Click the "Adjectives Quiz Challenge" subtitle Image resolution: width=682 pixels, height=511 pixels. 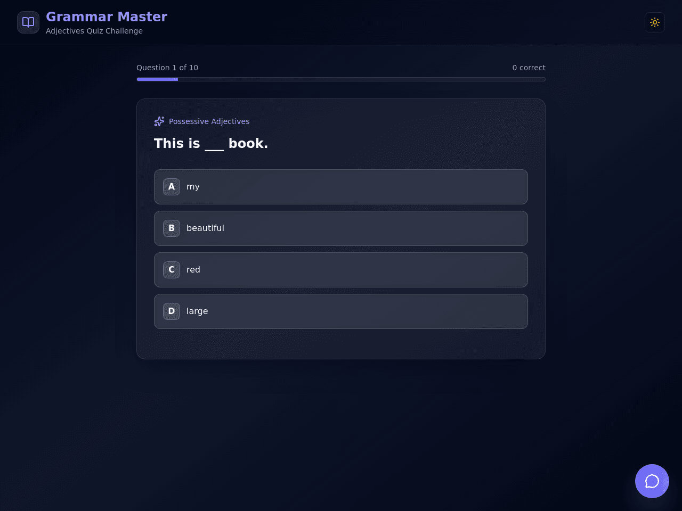tap(94, 31)
